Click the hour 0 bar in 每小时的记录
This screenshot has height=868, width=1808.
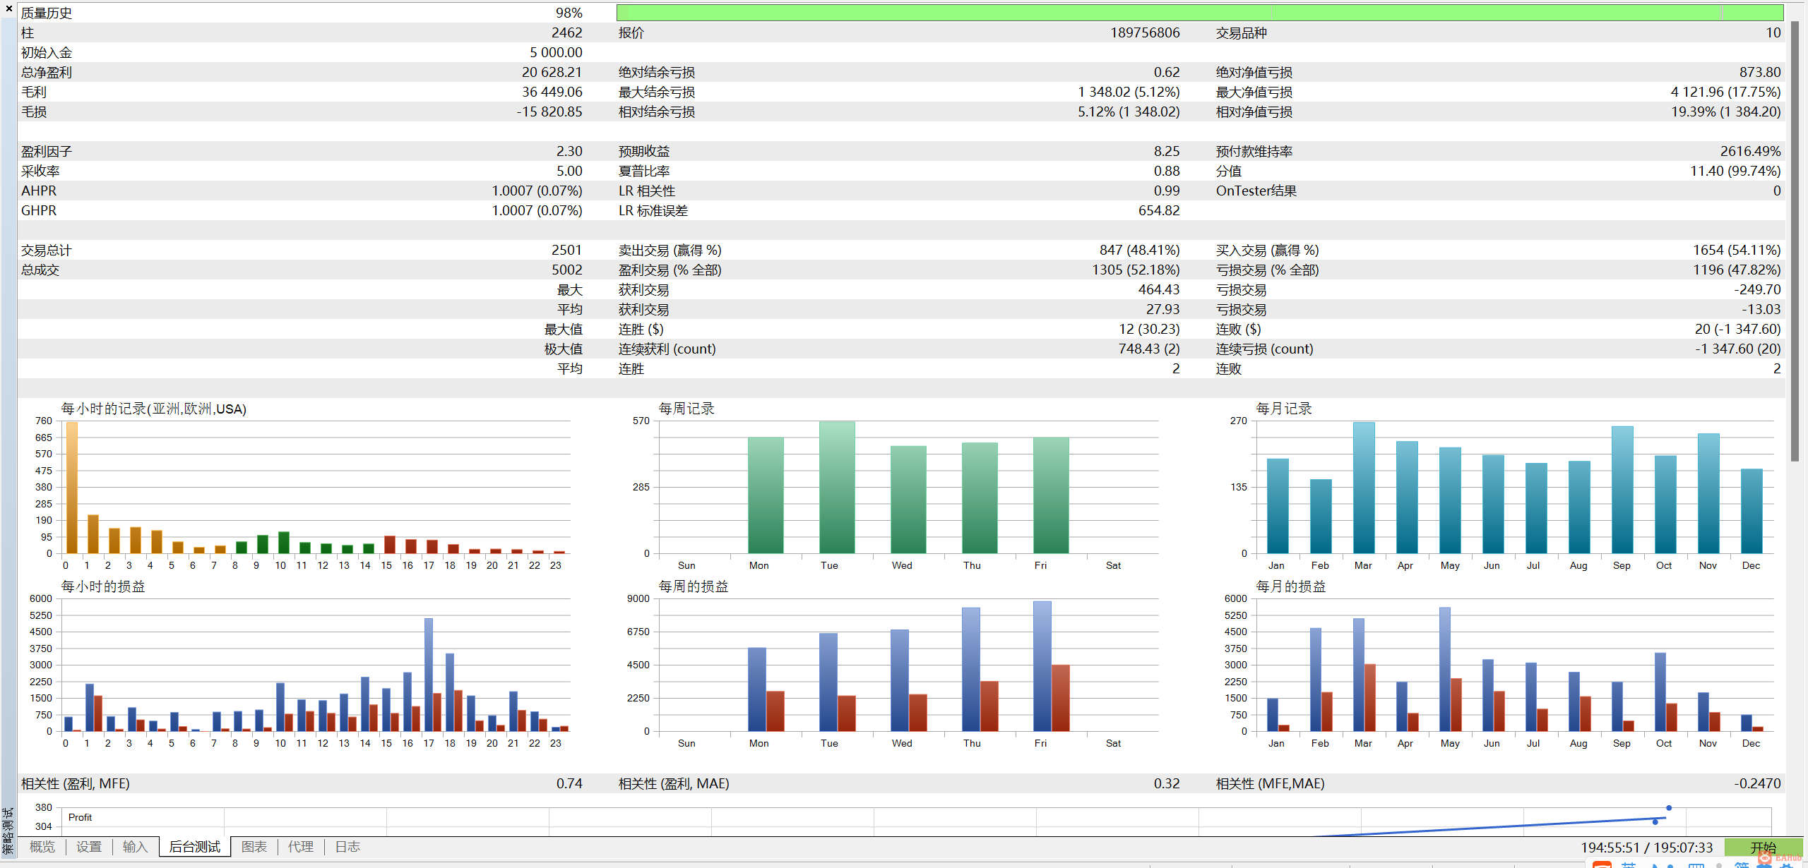click(x=71, y=487)
